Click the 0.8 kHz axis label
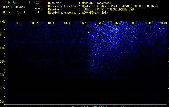The width and height of the screenshot is (169, 107). 2,75
